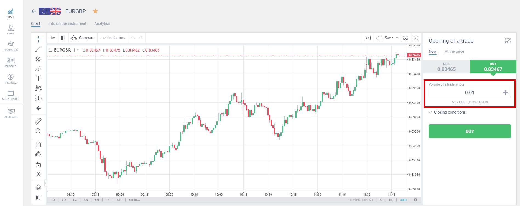Image resolution: width=520 pixels, height=206 pixels.
Task: Choose BUY at 0.83467
Action: click(493, 67)
